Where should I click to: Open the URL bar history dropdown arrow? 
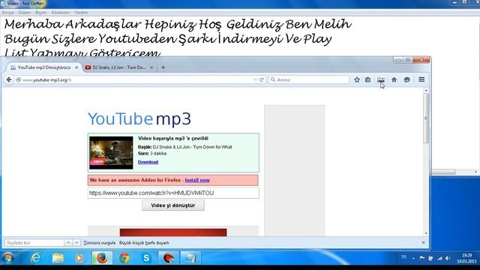coord(255,80)
